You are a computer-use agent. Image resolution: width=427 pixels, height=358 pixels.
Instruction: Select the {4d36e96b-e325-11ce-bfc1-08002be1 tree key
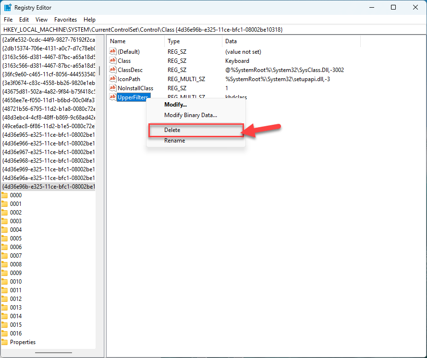pos(48,187)
